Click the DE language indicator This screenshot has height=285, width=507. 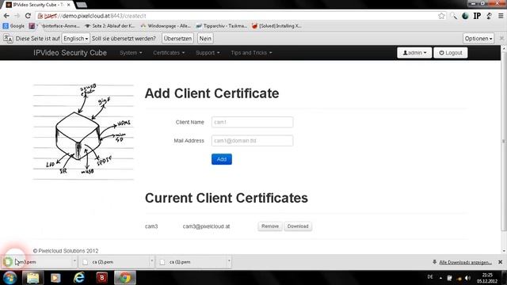[430, 277]
